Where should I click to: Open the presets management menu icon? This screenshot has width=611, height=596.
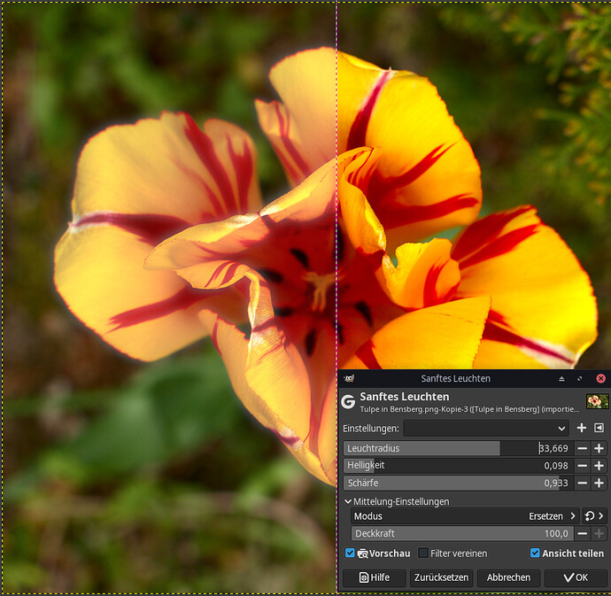pos(599,429)
